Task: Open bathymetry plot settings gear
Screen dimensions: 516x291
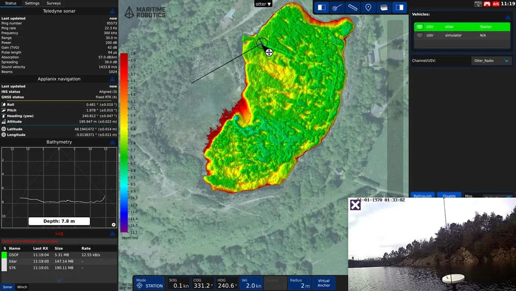Action: (113, 224)
